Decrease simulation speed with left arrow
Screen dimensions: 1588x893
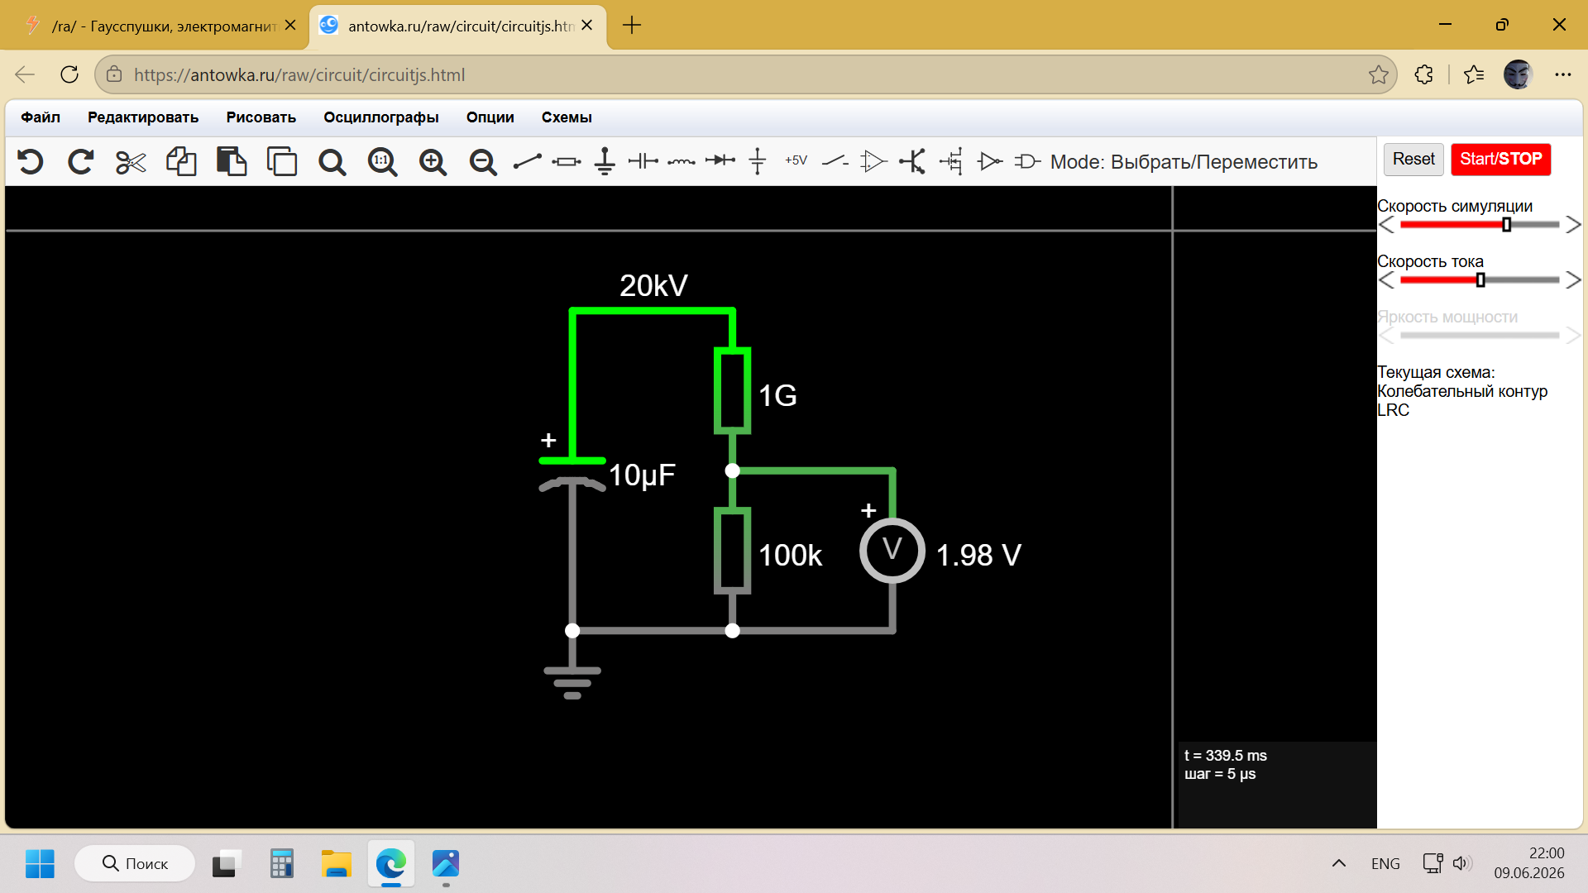[1387, 225]
